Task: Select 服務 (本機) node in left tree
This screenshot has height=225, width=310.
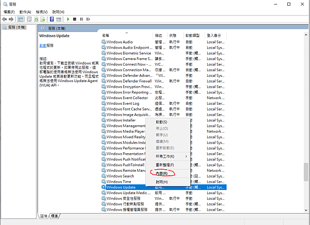Action: point(14,27)
